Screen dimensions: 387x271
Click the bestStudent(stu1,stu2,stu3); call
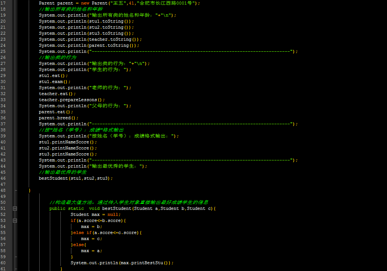pyautogui.click(x=76, y=179)
